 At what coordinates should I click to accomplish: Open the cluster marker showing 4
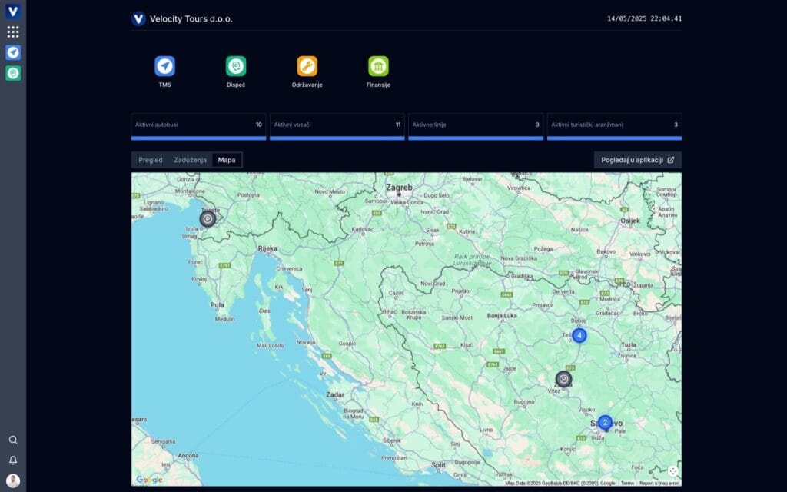tap(579, 335)
